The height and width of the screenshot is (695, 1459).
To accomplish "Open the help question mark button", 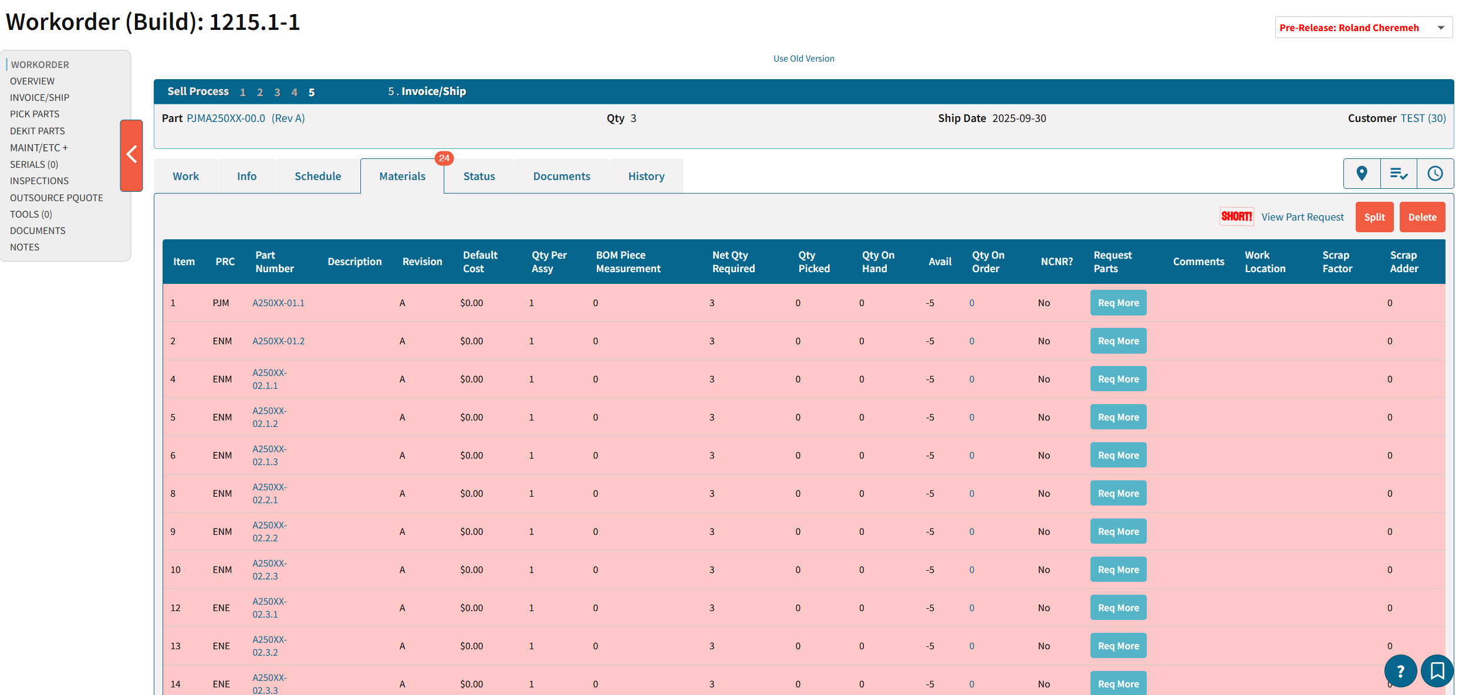I will [1400, 670].
